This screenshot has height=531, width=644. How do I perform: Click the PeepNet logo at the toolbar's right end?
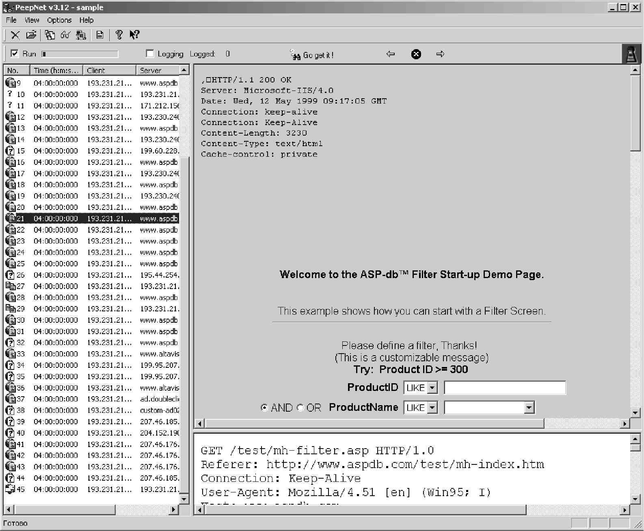click(631, 54)
